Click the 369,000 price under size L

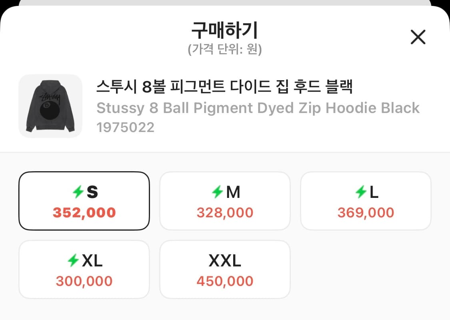point(366,212)
